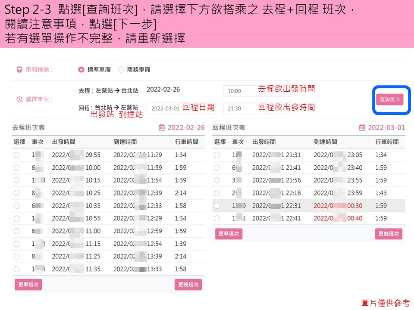Click the return date field showing 2022-03-01
414x310 pixels.
tap(165, 108)
